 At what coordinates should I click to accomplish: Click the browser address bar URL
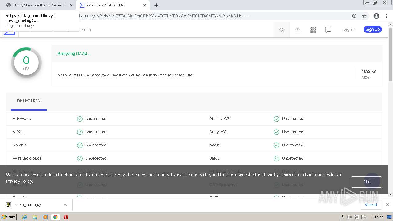coord(164,16)
